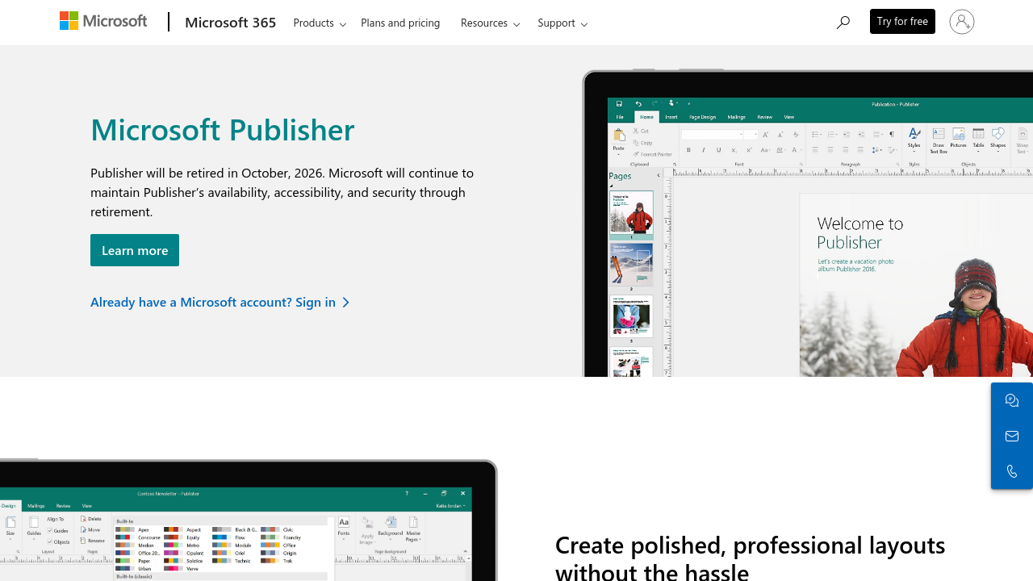Click the phone call contact icon
Viewport: 1033px width, 581px height.
[1011, 471]
